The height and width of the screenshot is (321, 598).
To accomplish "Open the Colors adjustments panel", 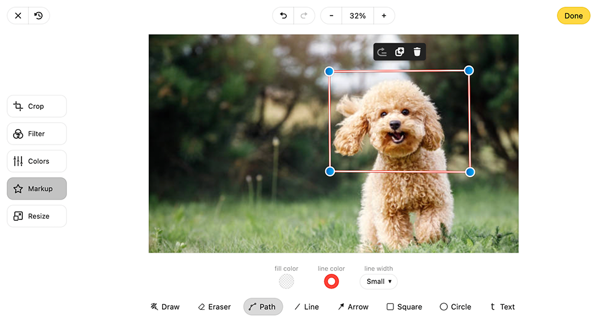I will click(x=36, y=161).
